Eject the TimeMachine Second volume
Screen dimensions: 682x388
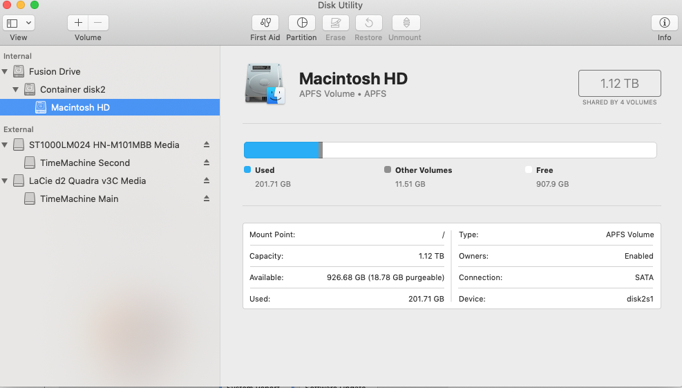207,163
